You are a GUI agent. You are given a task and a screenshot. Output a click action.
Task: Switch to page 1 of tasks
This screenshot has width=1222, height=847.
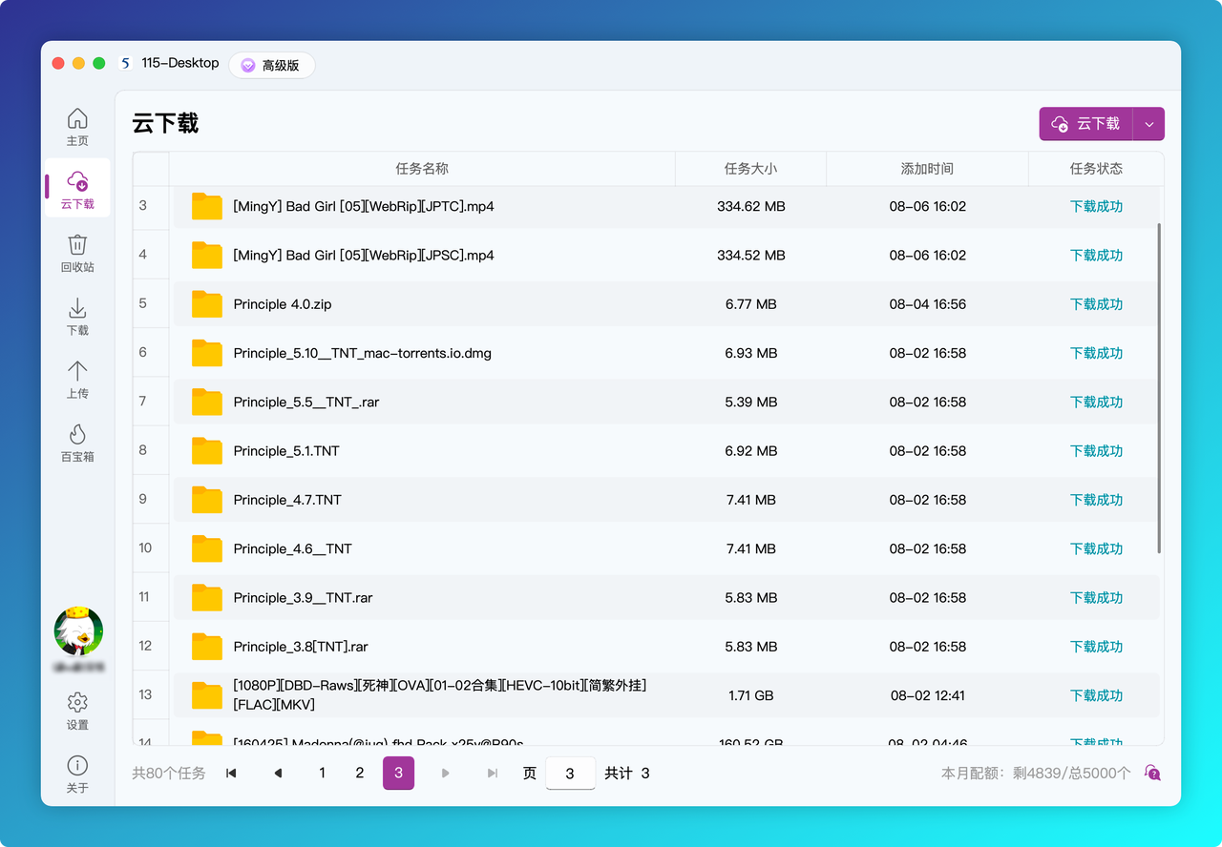tap(322, 773)
